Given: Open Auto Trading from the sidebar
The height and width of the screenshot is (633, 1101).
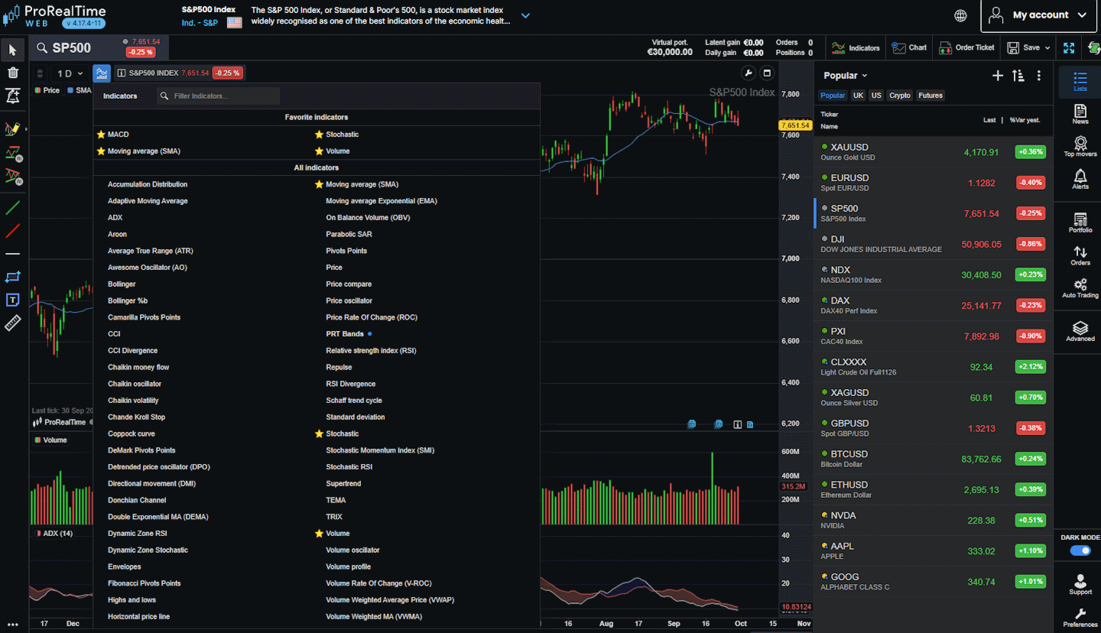Looking at the screenshot, I should [x=1080, y=288].
